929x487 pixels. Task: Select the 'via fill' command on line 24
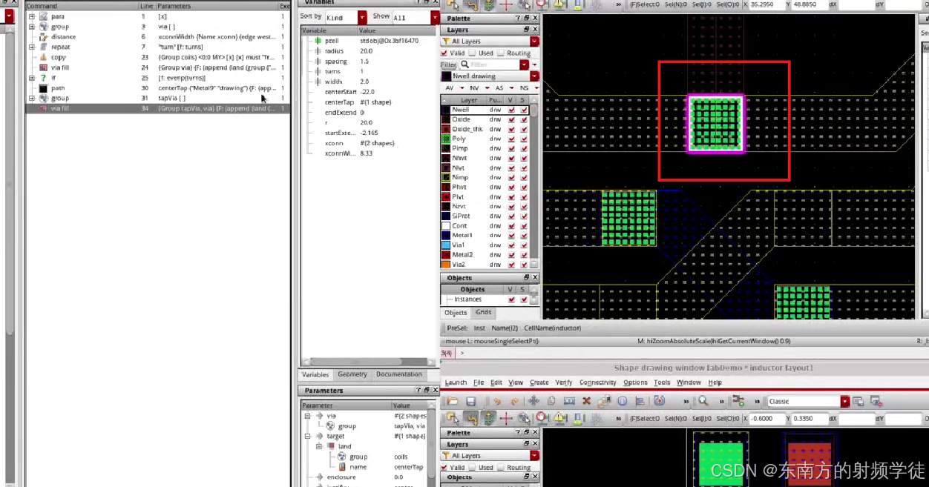(x=157, y=67)
